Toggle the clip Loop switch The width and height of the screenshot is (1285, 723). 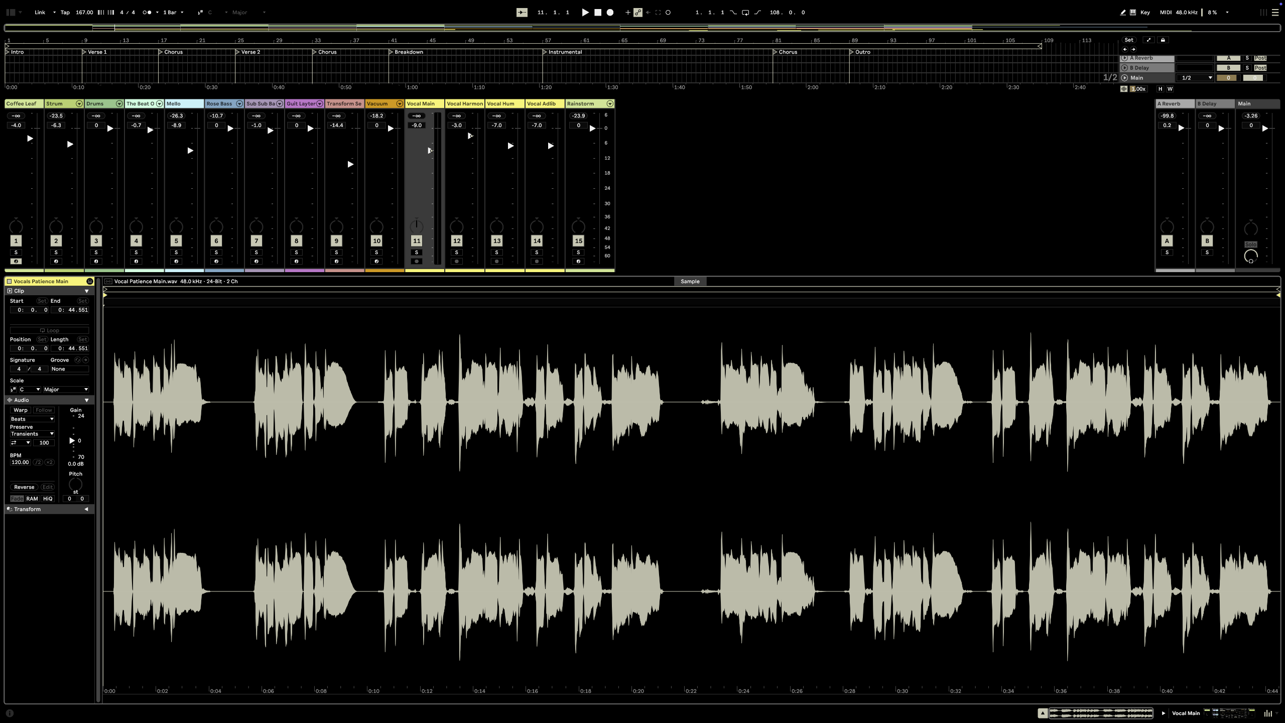(x=49, y=330)
